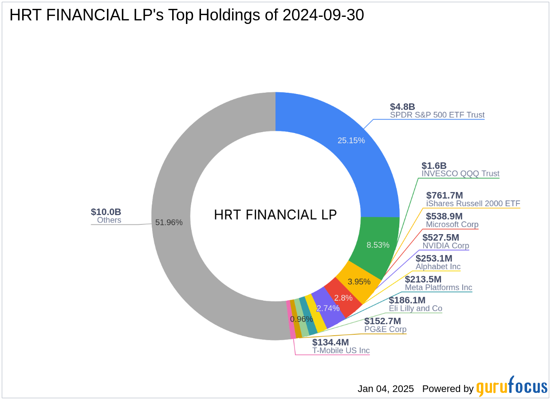Click the iShares Russell 2000 ETF label
This screenshot has width=551, height=400.
click(473, 204)
